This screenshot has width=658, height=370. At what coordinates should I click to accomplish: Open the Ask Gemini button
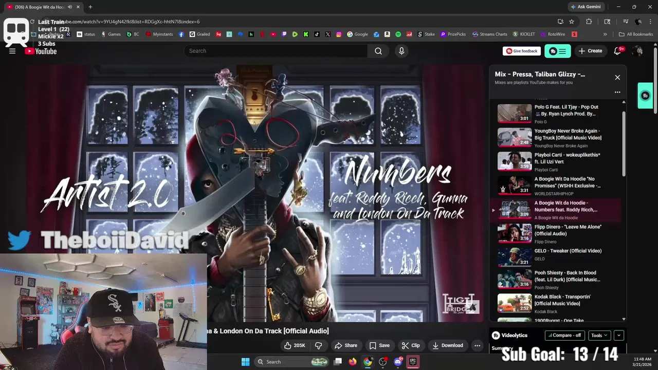(585, 7)
